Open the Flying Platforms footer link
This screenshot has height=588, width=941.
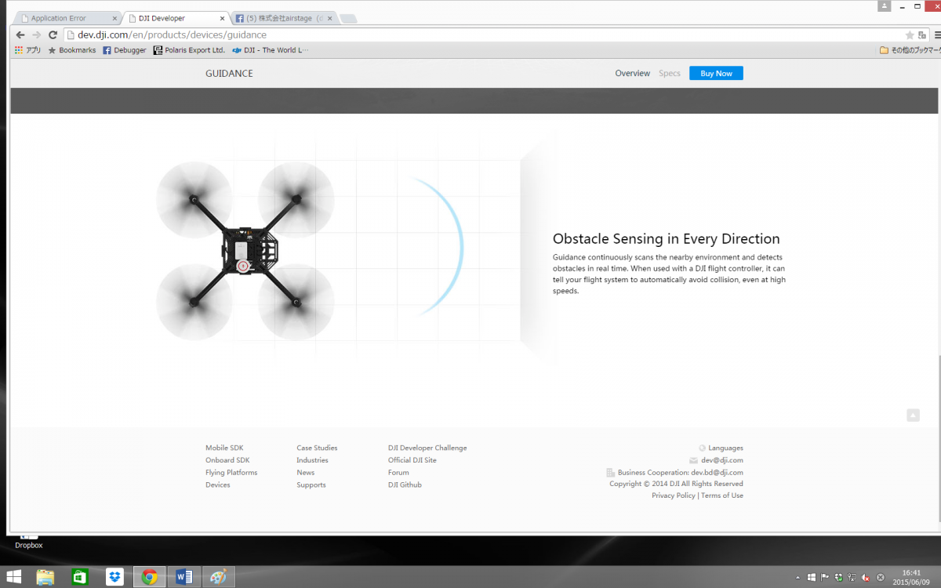231,473
